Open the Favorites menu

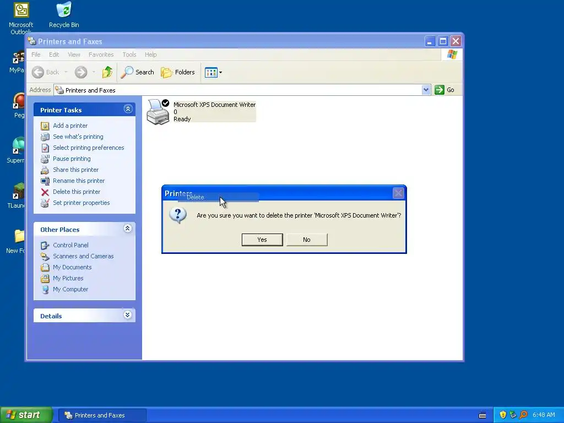101,55
